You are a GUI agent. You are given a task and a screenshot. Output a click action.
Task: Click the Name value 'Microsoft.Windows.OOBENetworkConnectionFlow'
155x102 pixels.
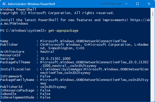83,41
